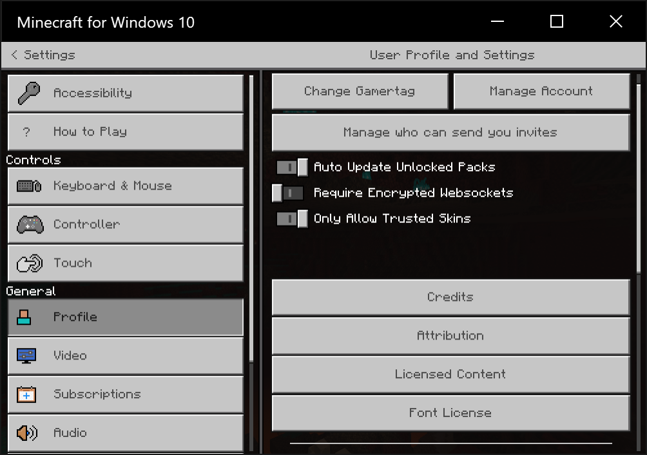The image size is (647, 455).
Task: Click the Manage Account button
Action: (541, 91)
